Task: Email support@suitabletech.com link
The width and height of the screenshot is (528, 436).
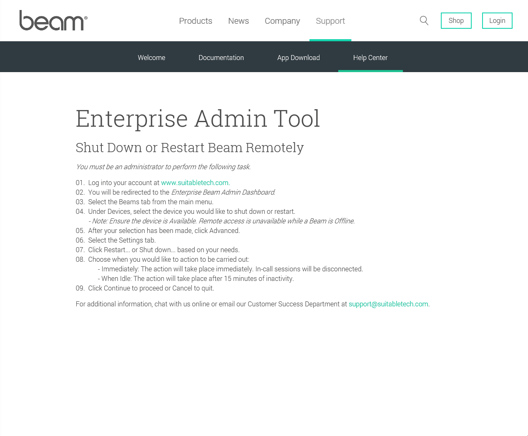Action: [388, 304]
